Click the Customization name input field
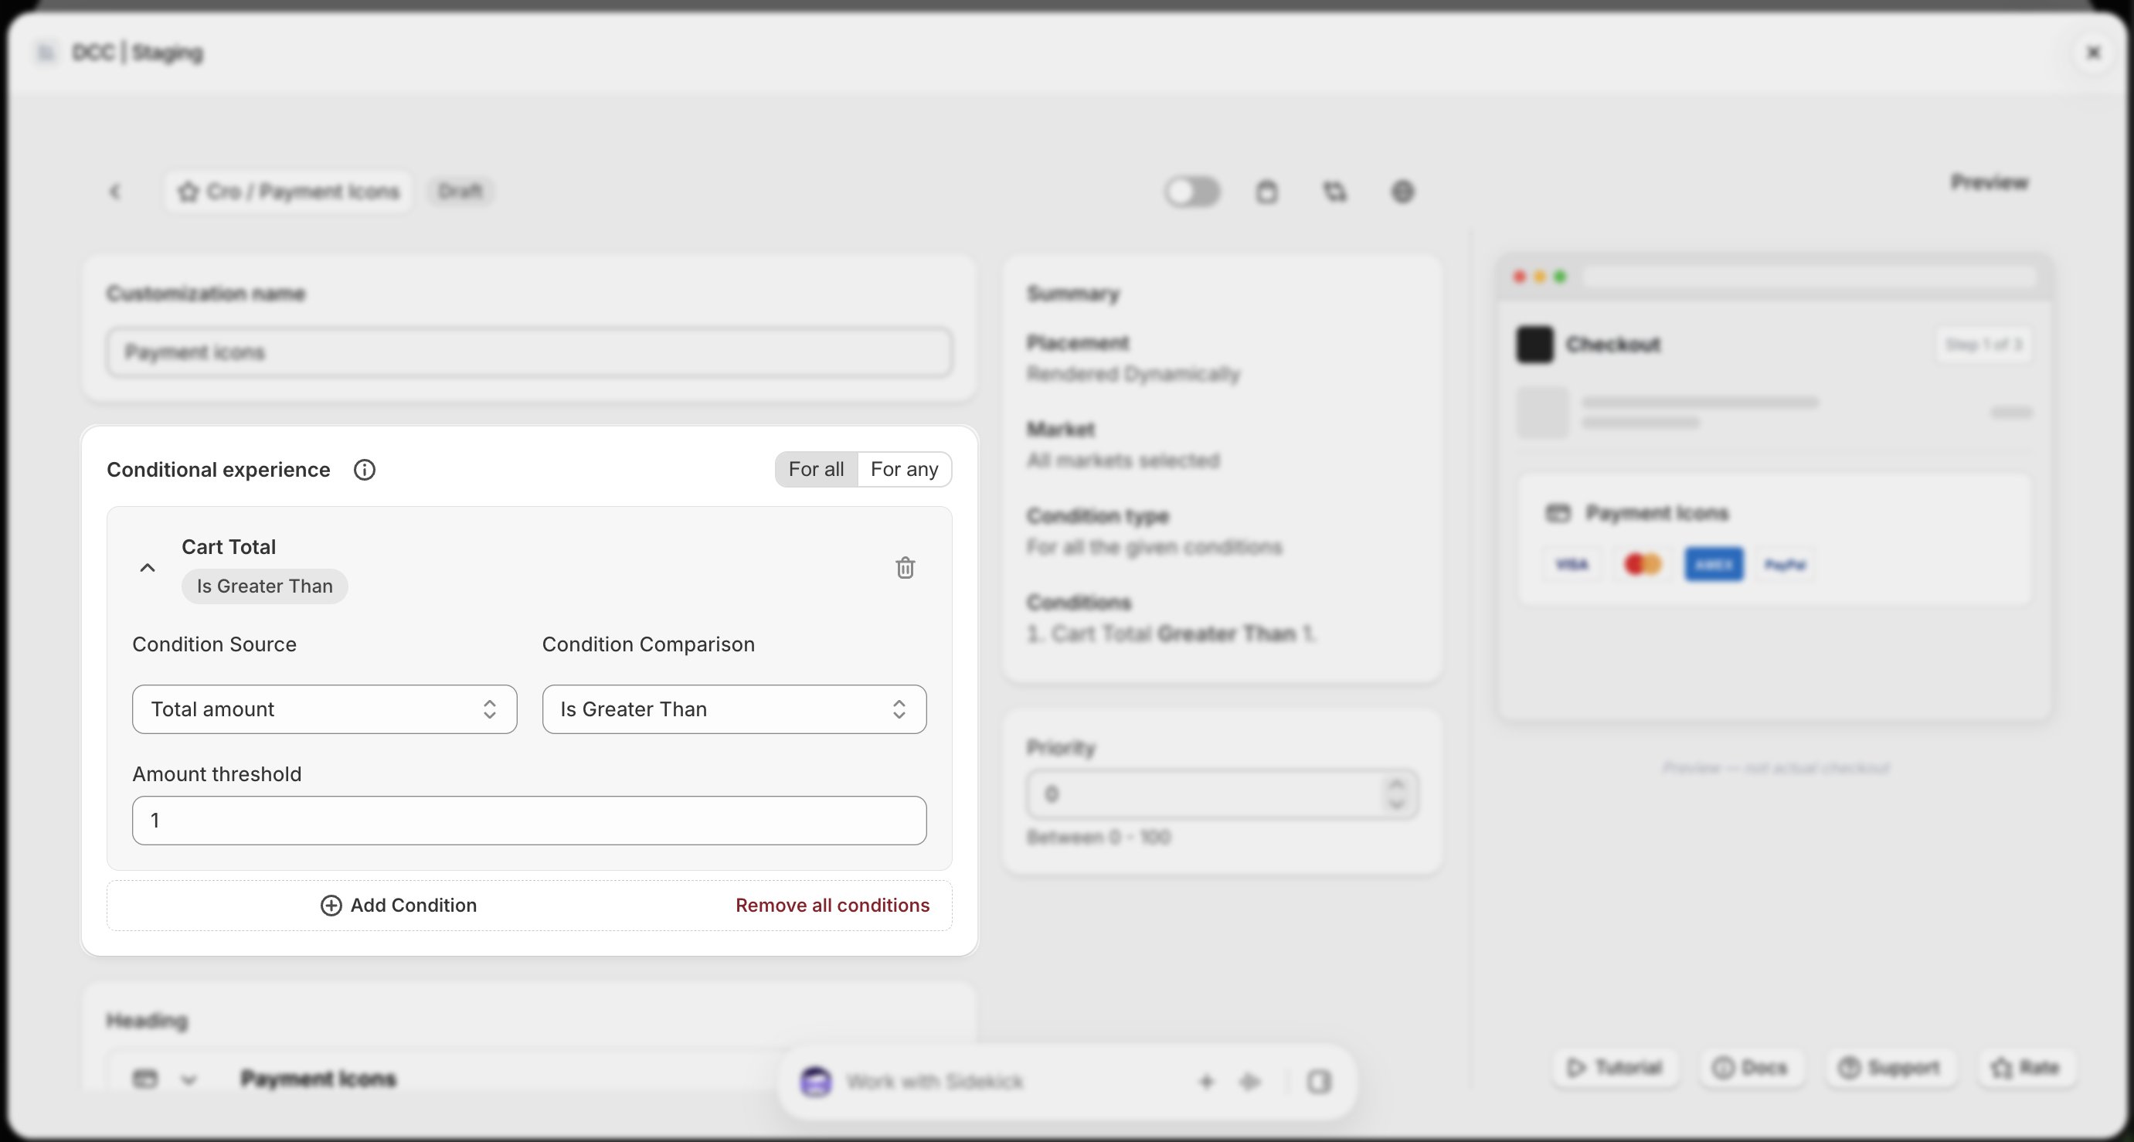Image resolution: width=2134 pixels, height=1142 pixels. (x=529, y=352)
